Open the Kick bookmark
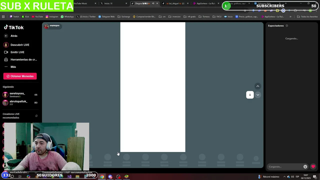This screenshot has width=320, height=180. (25, 17)
